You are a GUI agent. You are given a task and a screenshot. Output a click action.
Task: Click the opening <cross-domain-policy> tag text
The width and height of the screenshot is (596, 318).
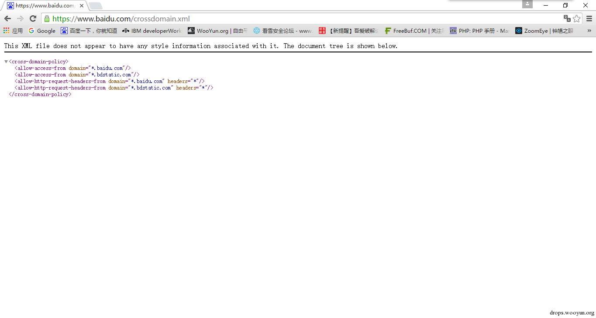pyautogui.click(x=38, y=62)
